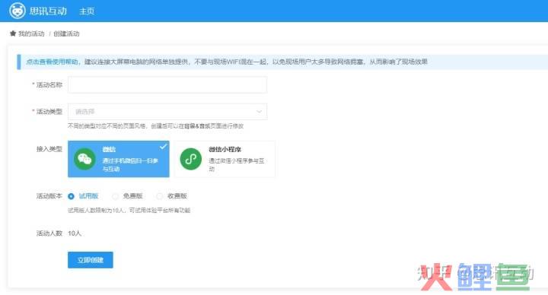Click the 活动类型 dropdown chevron arrow

point(259,112)
